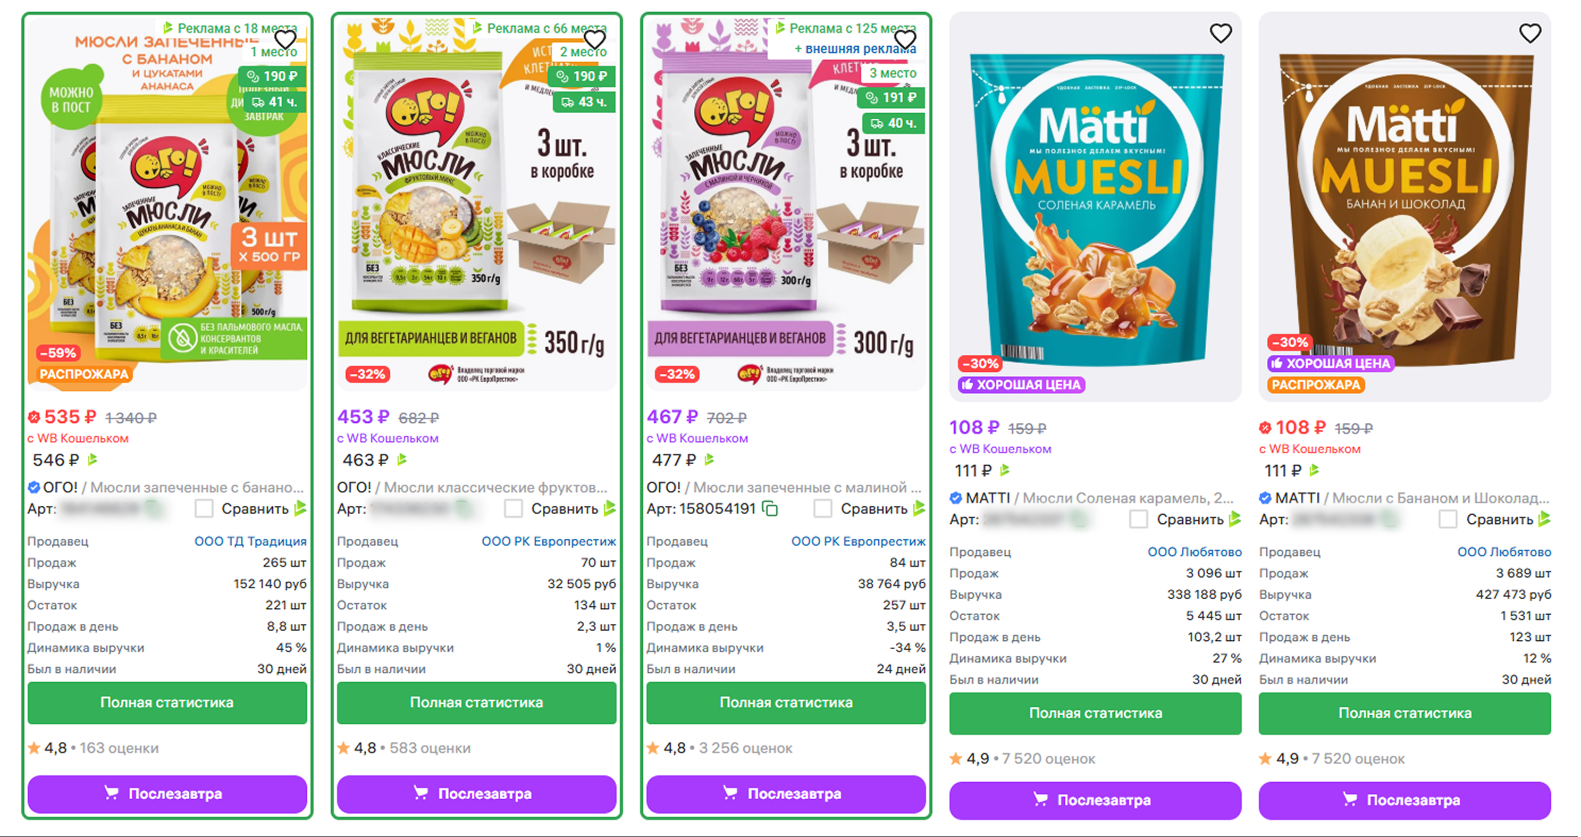This screenshot has height=837, width=1581.
Task: Click cart icon in Mätti Banana Послезавтра button
Action: point(1350,799)
